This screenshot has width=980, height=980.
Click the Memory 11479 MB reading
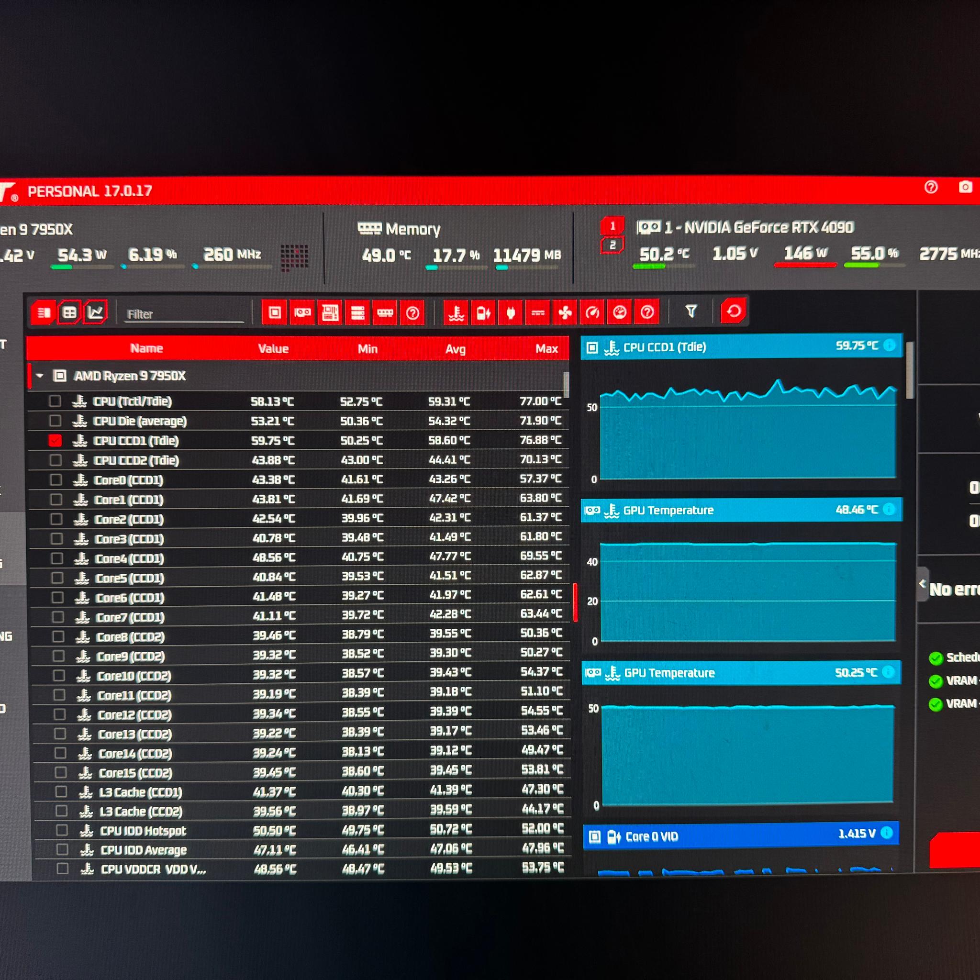(x=527, y=255)
